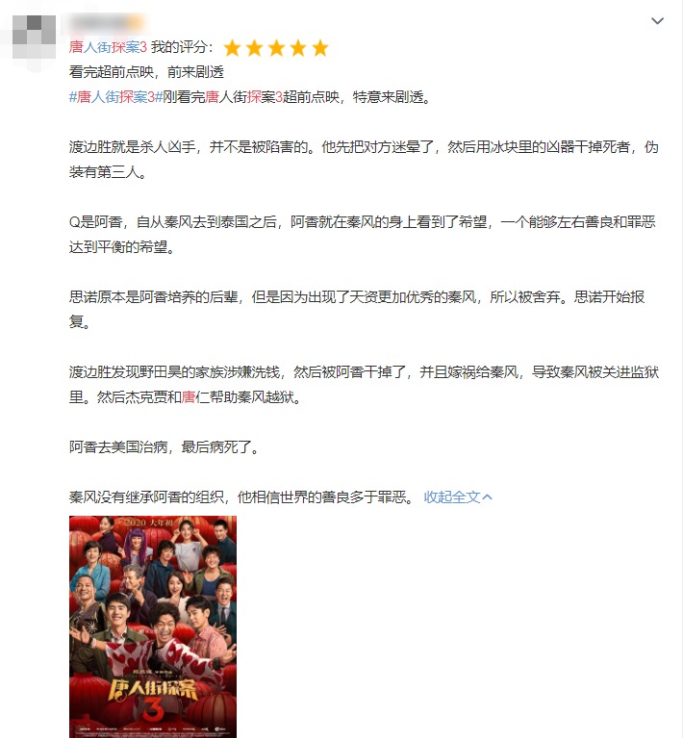Click the paragraph starting with 渡边胜就是杀人凶手
Image resolution: width=683 pixels, height=738 pixels.
click(x=364, y=160)
